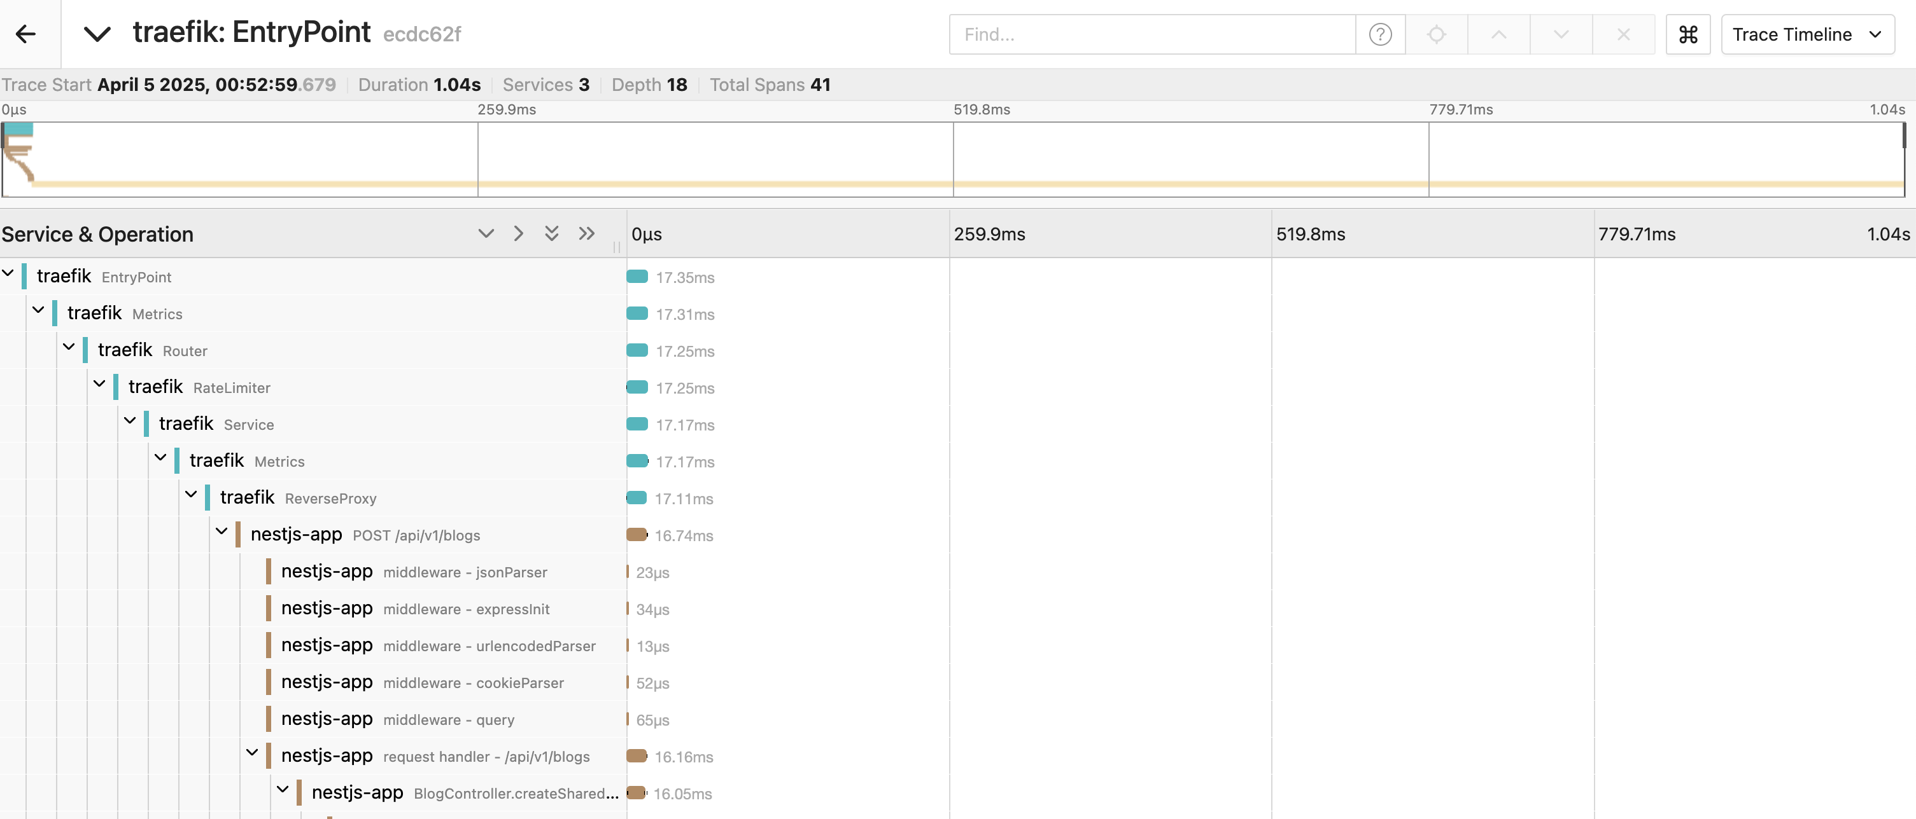Click the column width divider handle
This screenshot has height=819, width=1916.
click(x=616, y=247)
